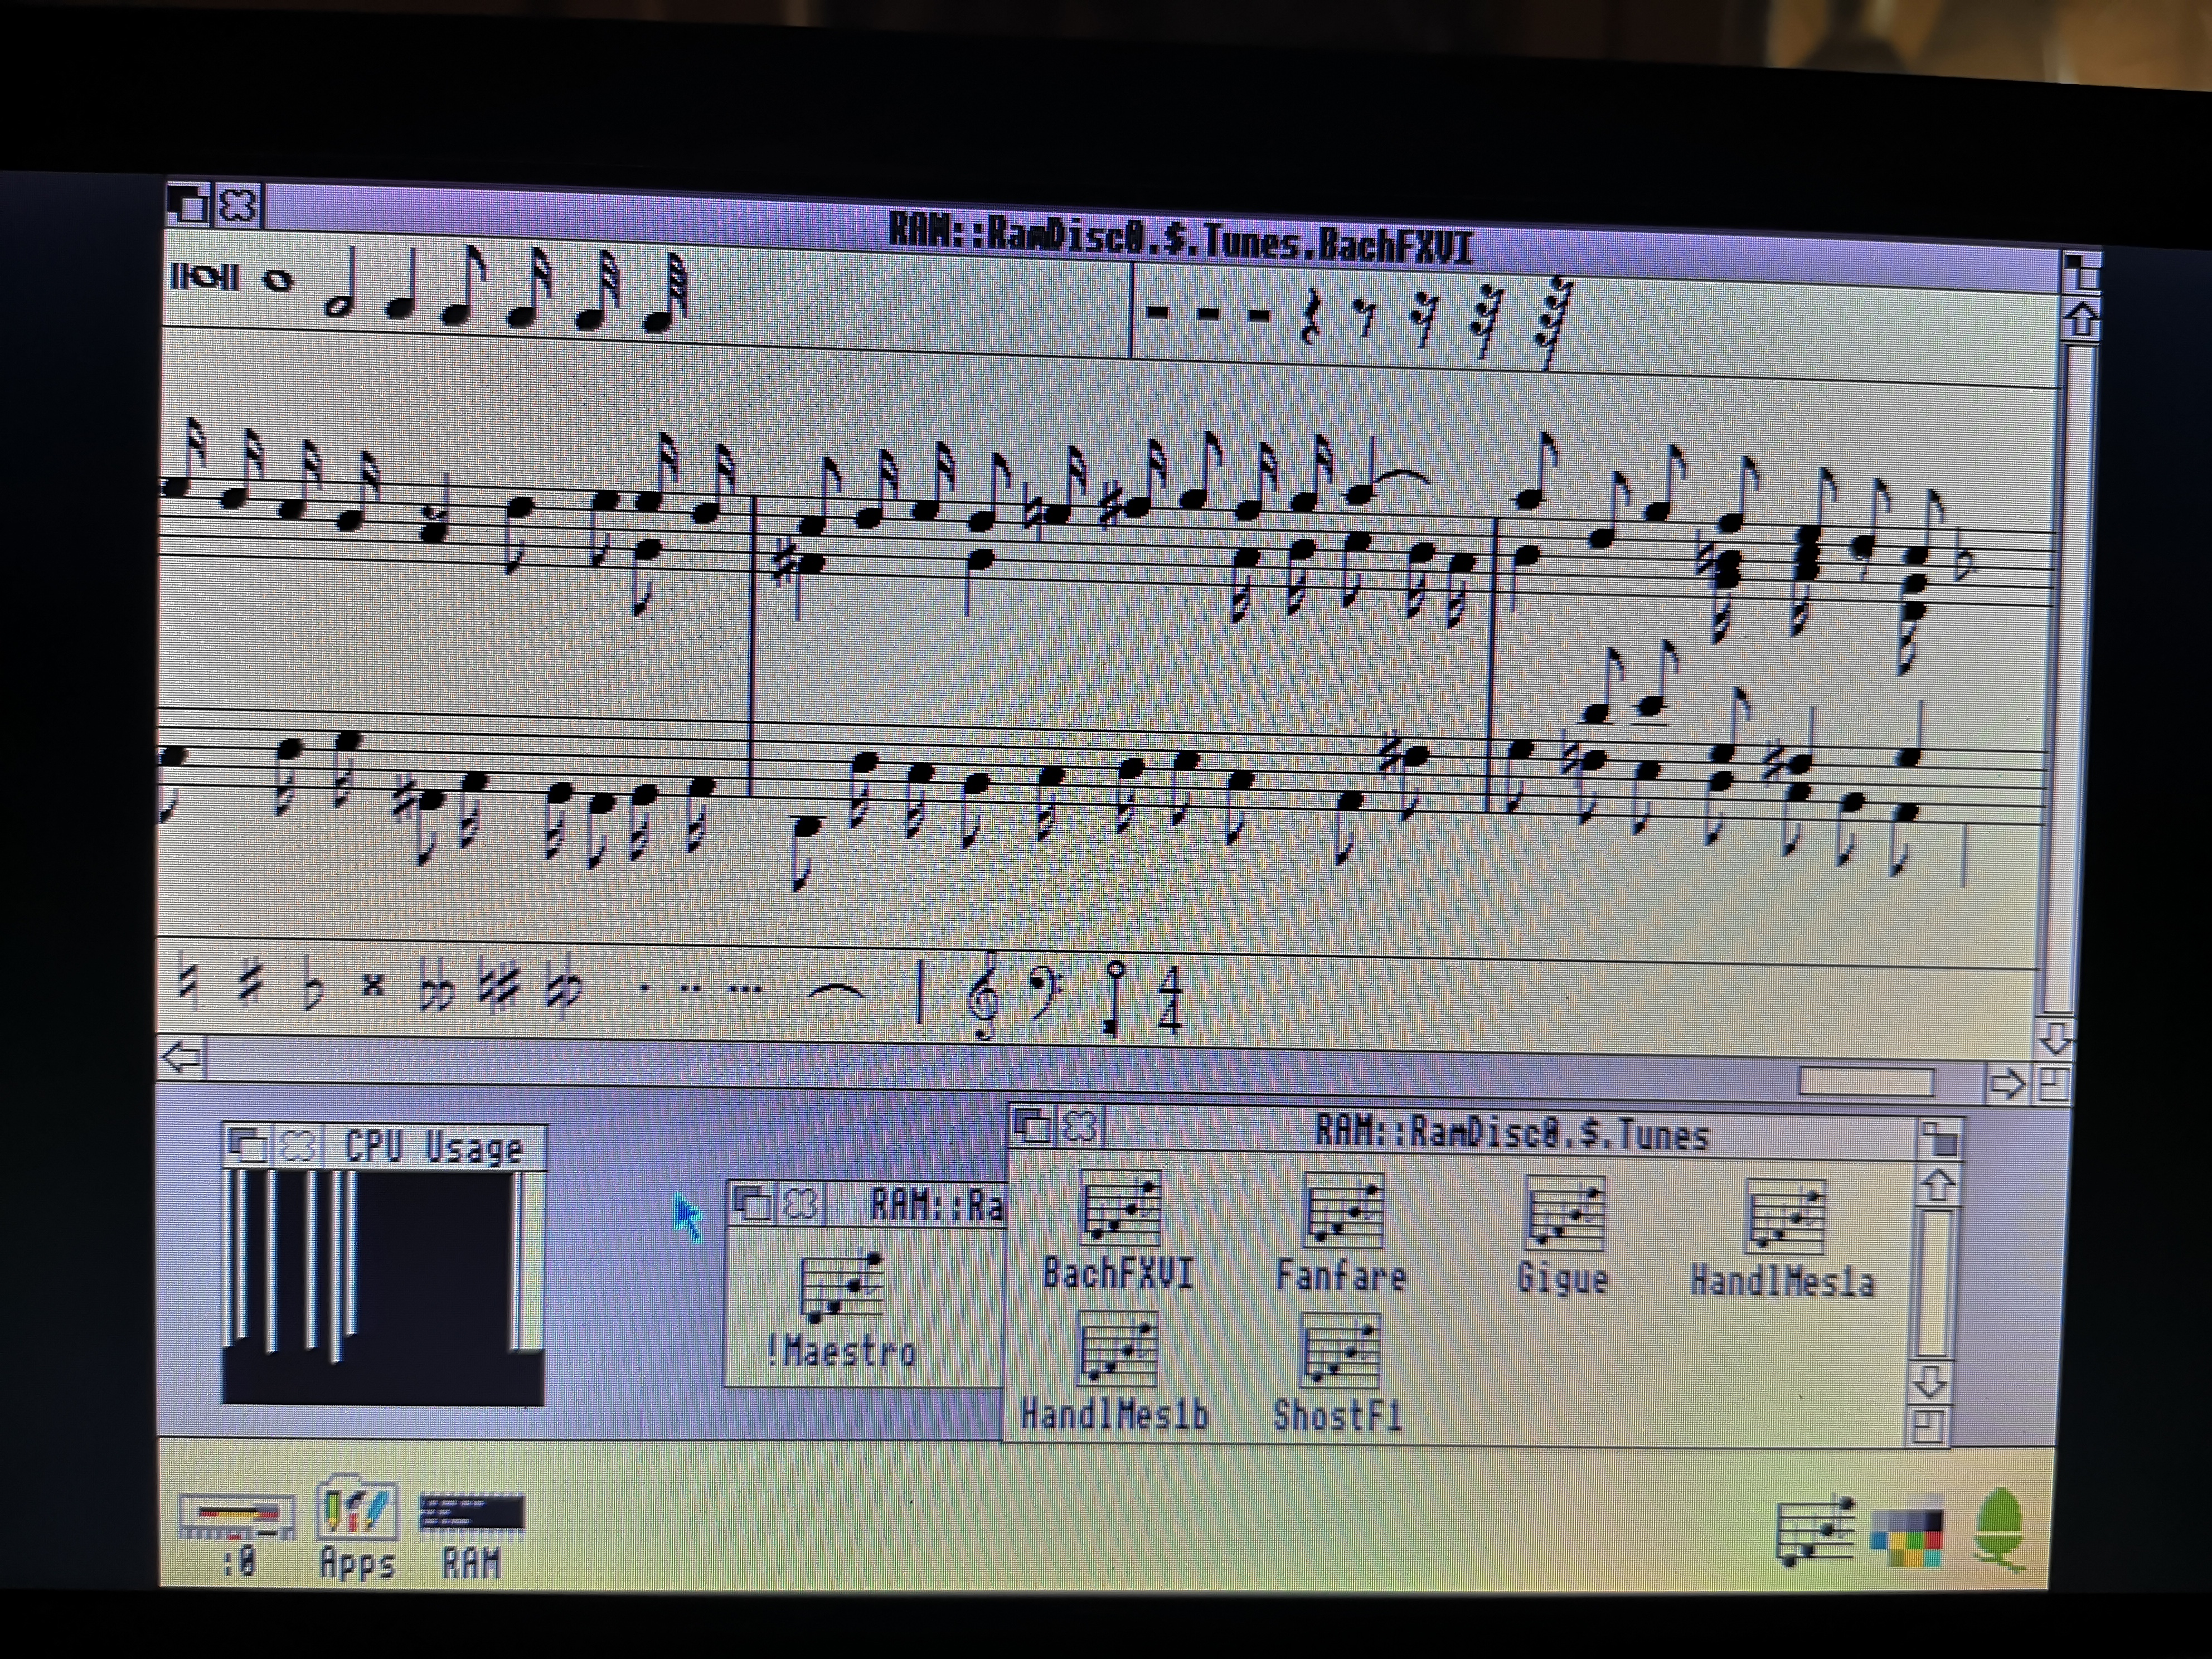Viewport: 2212px width, 1659px height.
Task: Open the floppy drive :0 icon
Action: [x=237, y=1536]
